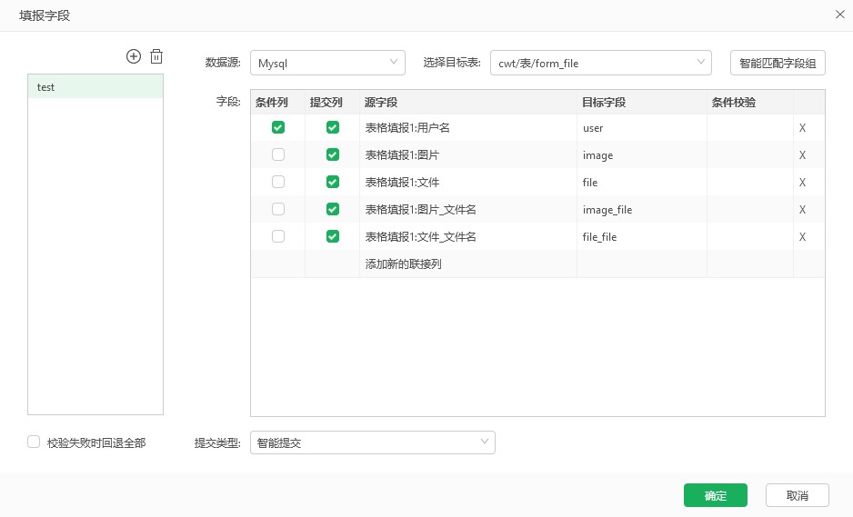Click the 条件校验 column header

coord(750,102)
